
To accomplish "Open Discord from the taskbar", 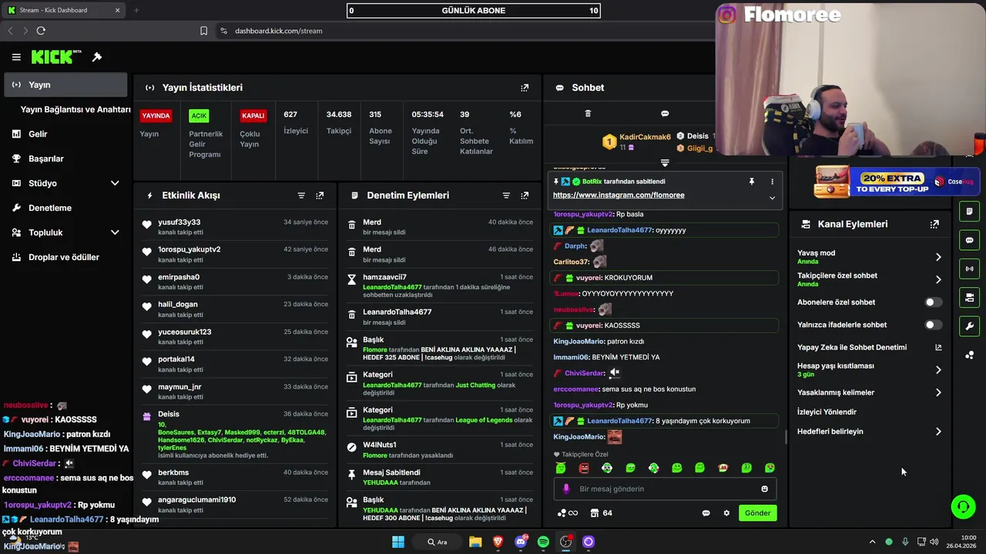I will (x=521, y=542).
